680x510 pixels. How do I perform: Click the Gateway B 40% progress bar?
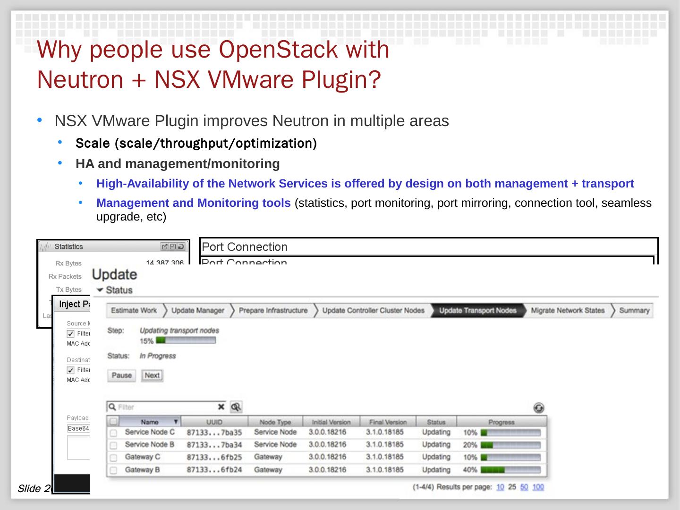pos(510,470)
